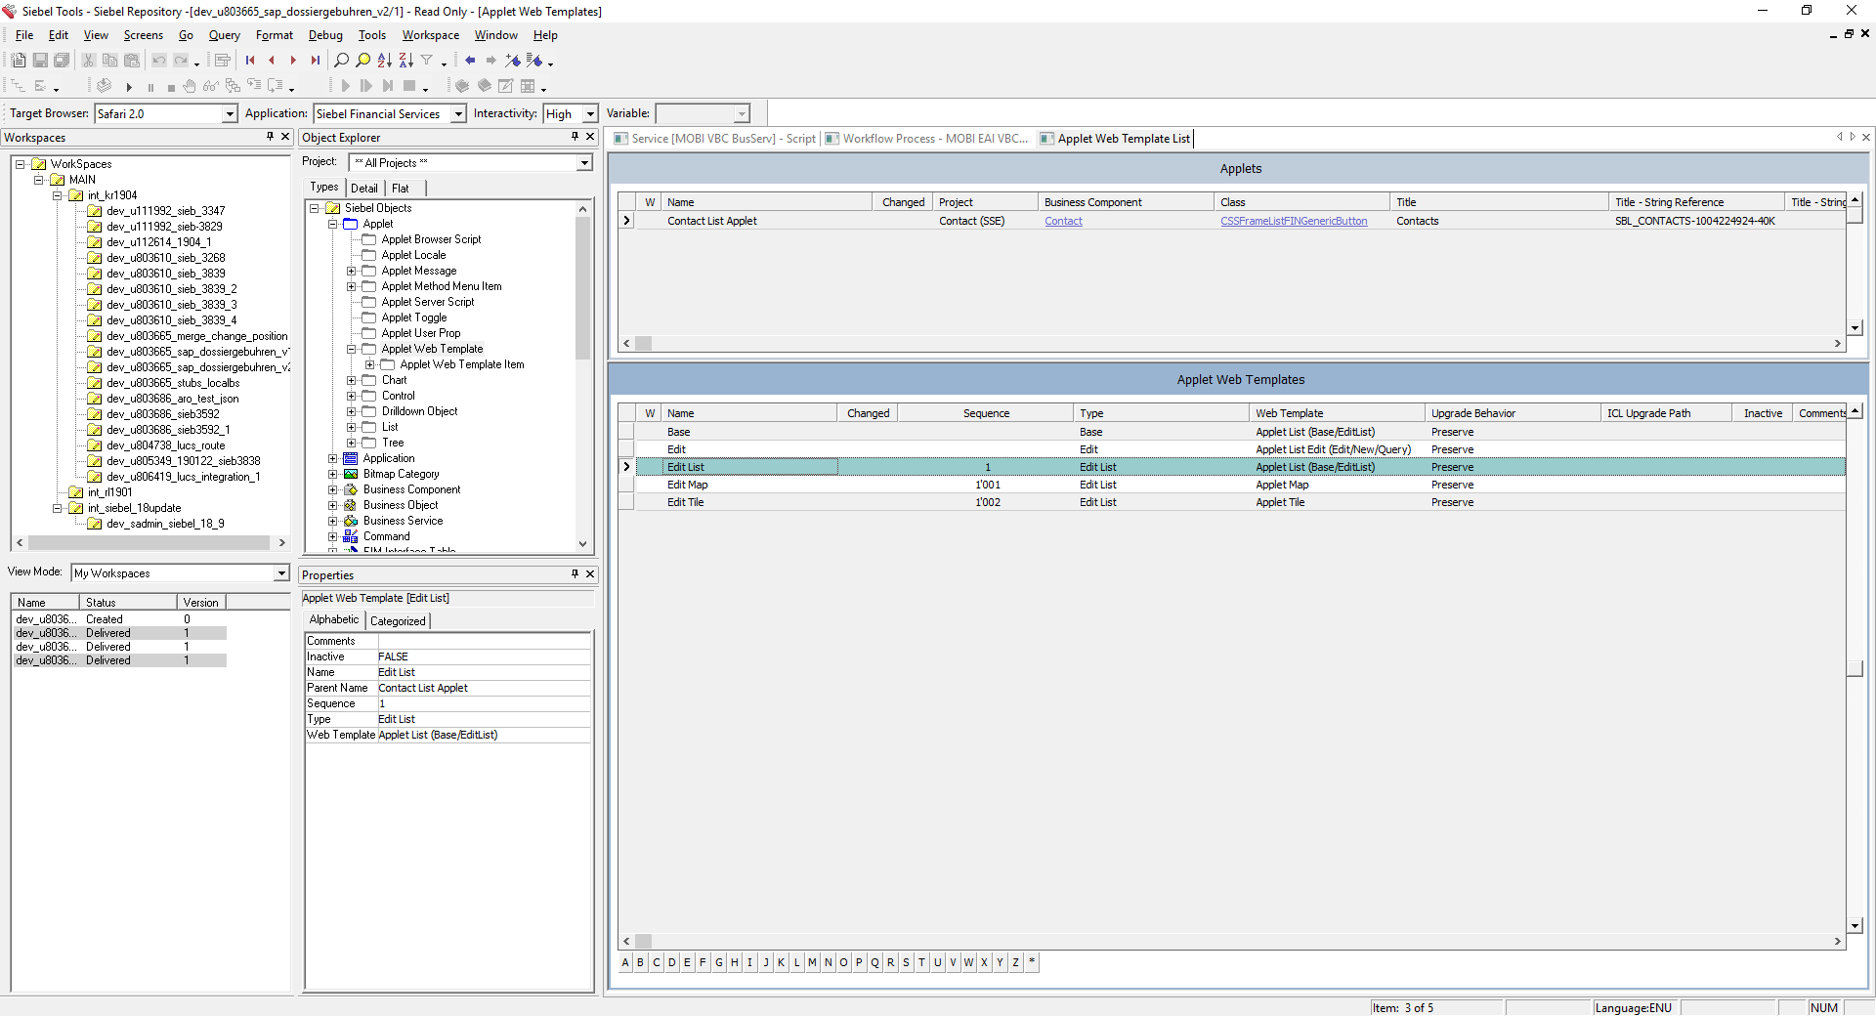Click the Undo arrow icon

pyautogui.click(x=159, y=61)
